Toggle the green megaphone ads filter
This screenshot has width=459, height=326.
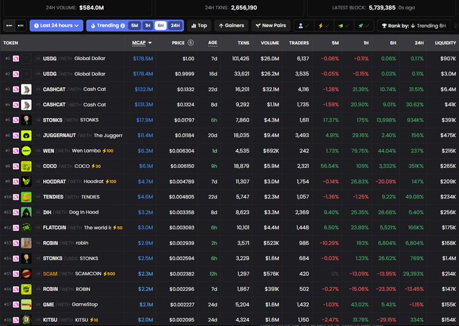(344, 26)
